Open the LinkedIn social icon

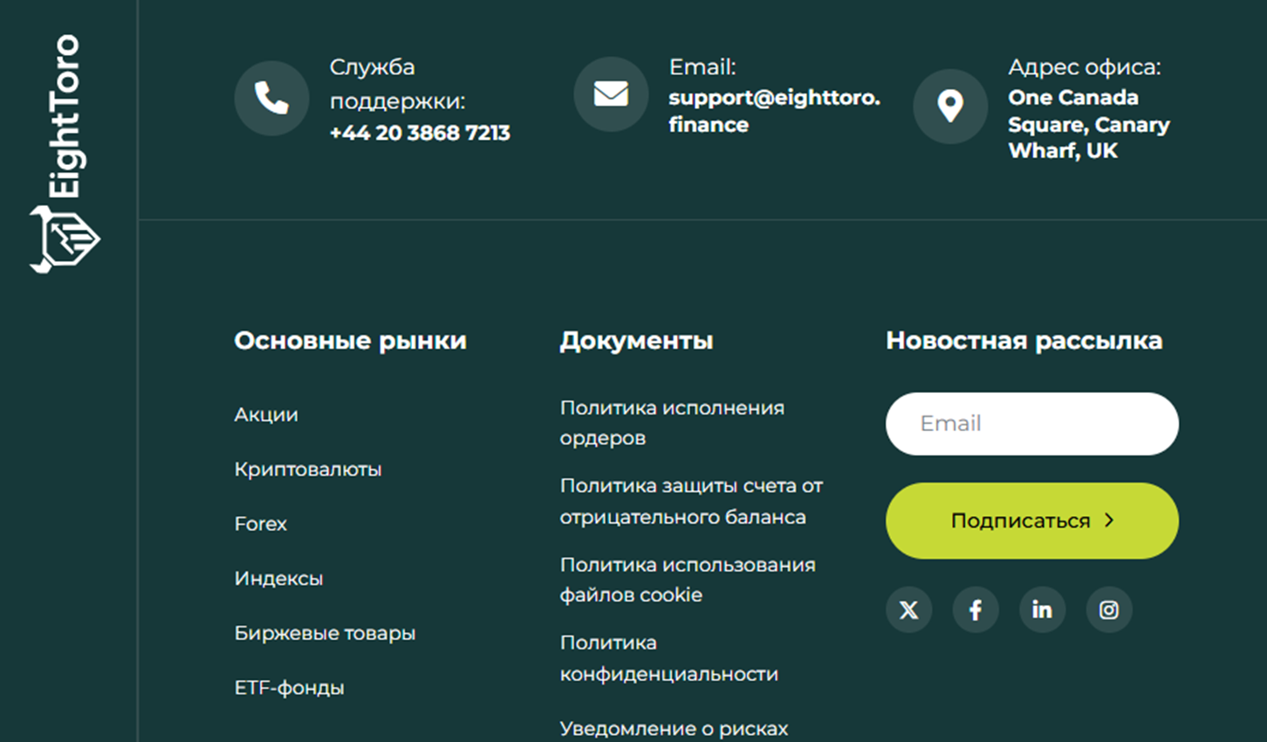[x=1042, y=609]
